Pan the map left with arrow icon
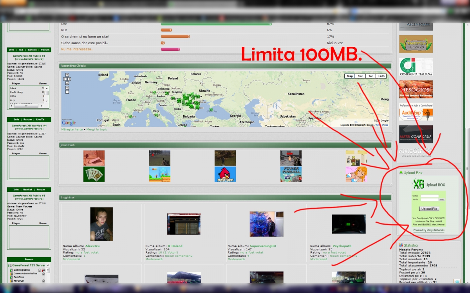 click(65, 79)
